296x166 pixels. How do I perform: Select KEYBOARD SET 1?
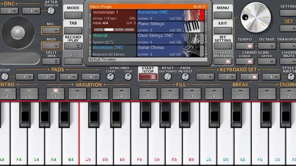[x=205, y=77]
